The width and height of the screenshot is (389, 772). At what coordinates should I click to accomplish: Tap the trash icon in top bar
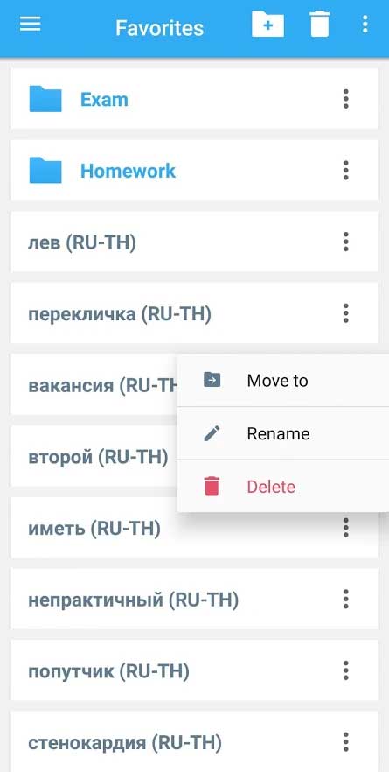pos(320,25)
